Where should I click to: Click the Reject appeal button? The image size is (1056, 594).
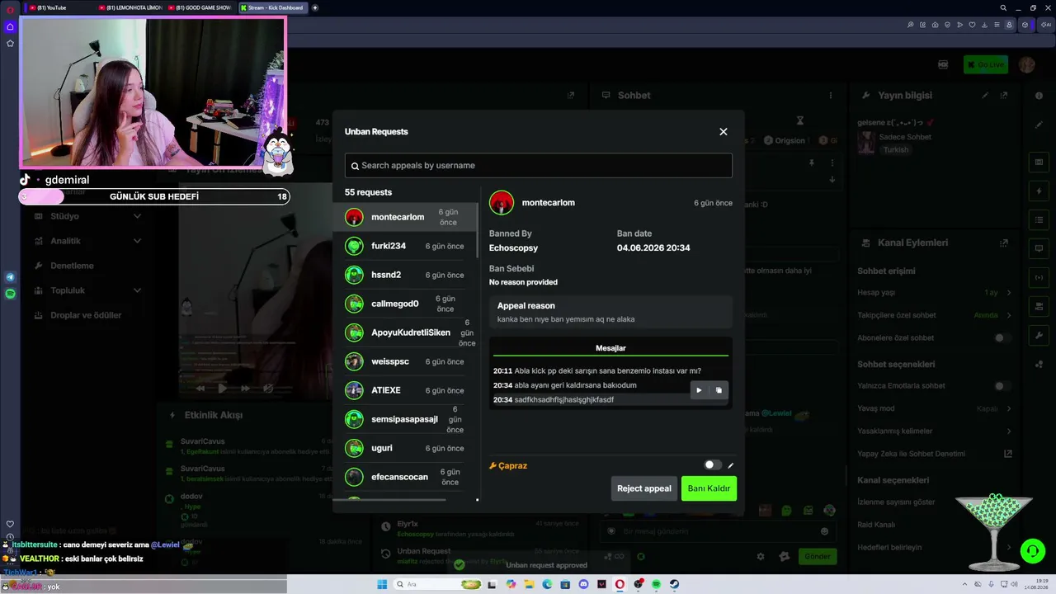[x=644, y=488]
